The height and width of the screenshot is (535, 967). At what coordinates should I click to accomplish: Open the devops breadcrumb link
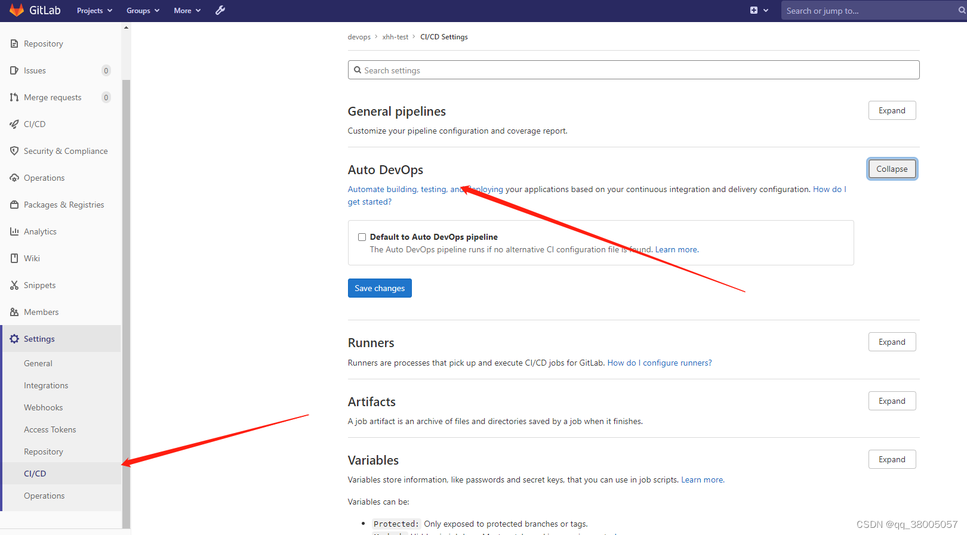coord(359,37)
